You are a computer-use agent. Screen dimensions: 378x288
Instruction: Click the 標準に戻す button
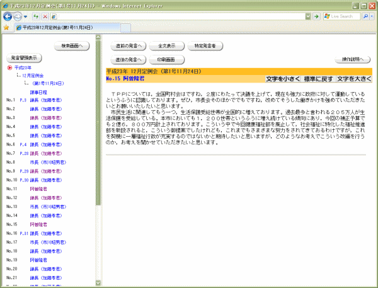pyautogui.click(x=318, y=79)
